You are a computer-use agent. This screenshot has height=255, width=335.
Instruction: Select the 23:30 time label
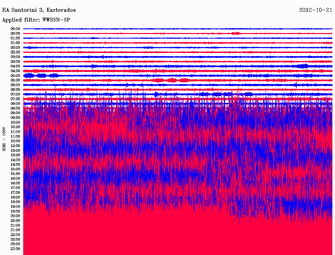coord(15,248)
